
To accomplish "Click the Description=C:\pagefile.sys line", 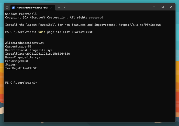I will click(x=29, y=50).
